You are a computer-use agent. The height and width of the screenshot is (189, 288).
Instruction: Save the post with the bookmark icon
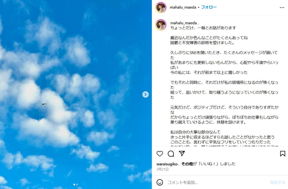coord(283,154)
